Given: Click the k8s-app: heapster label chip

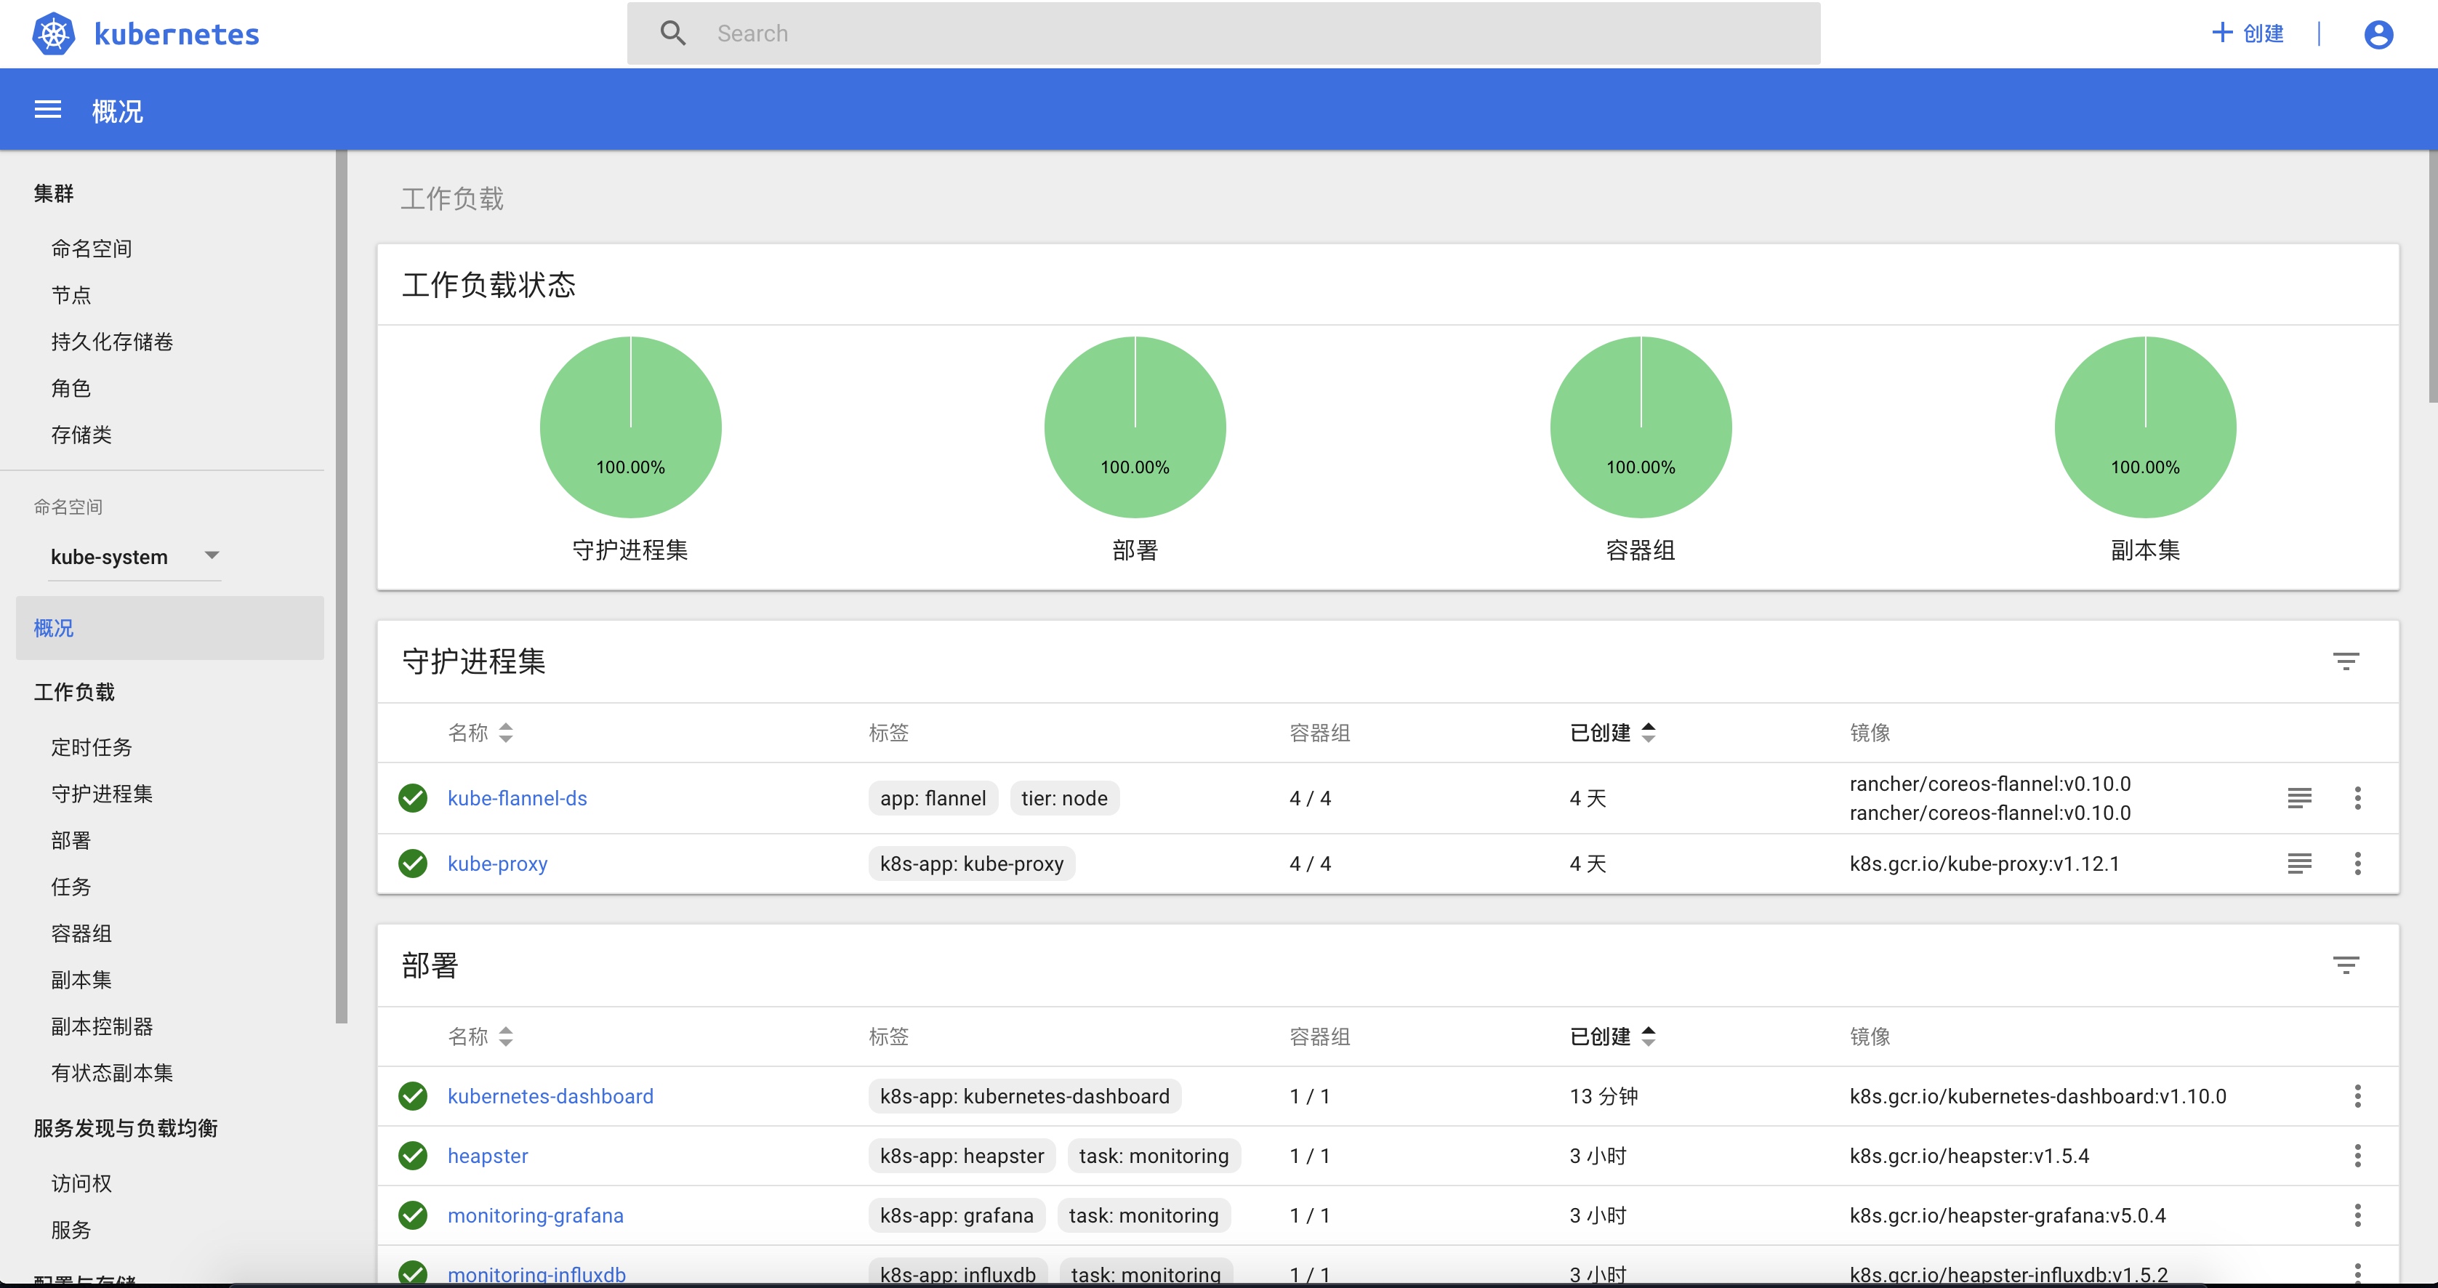Looking at the screenshot, I should coord(962,1156).
